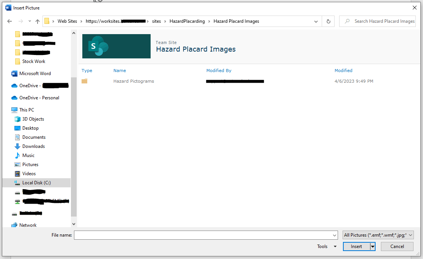The height and width of the screenshot is (259, 423).
Task: Select Local Disk (C:) drive
Action: [x=36, y=183]
